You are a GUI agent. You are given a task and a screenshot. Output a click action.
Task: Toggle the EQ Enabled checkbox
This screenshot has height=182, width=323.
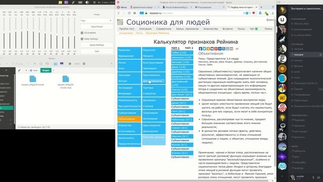(x=82, y=33)
